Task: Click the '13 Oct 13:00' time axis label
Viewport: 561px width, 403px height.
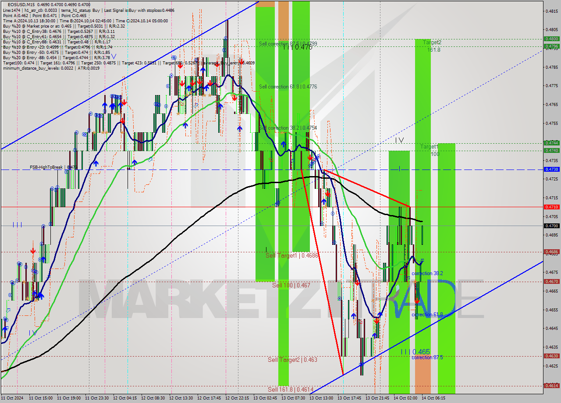Action: click(321, 398)
